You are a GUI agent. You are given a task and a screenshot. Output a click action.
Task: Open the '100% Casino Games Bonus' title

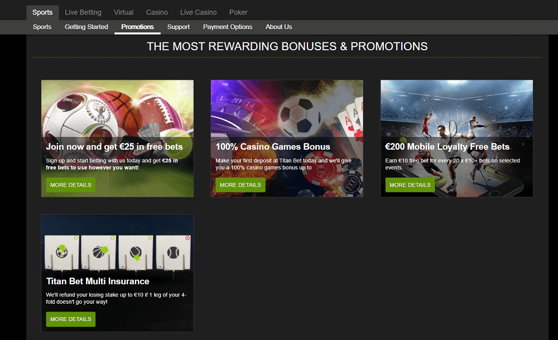[273, 147]
